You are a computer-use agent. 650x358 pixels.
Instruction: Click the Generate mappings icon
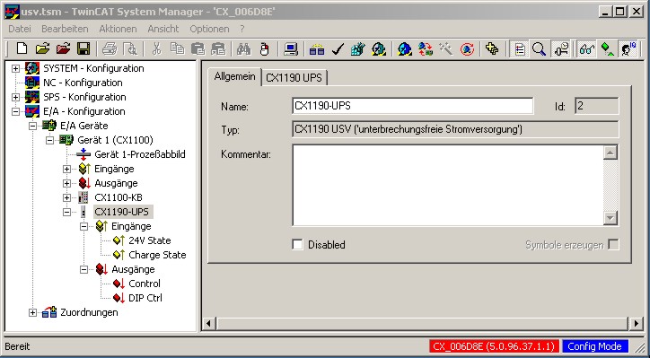click(x=317, y=48)
